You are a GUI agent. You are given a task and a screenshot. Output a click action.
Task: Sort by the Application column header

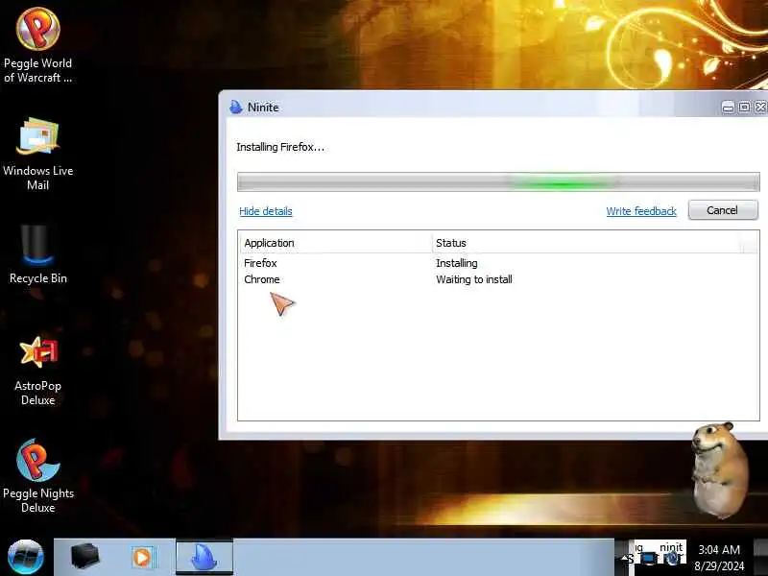335,243
